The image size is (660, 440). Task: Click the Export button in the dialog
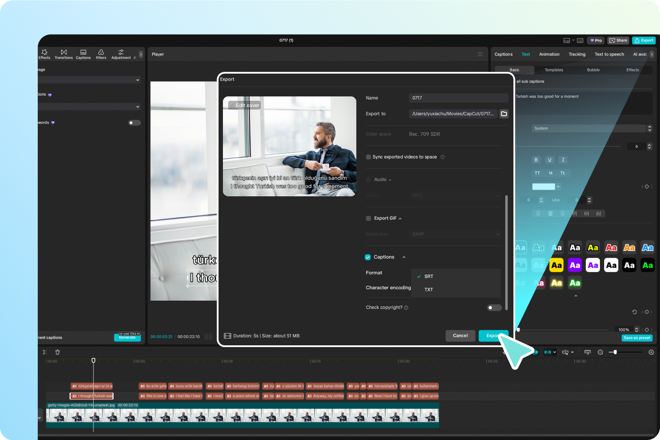click(493, 336)
